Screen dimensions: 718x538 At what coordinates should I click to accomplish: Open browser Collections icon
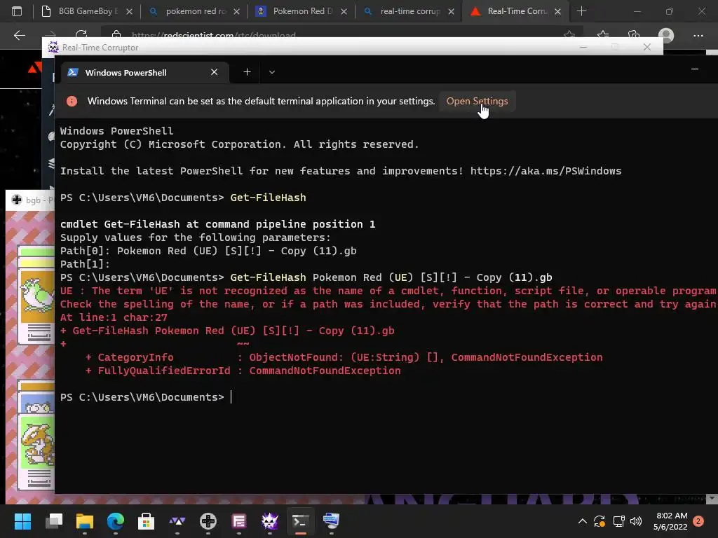click(x=634, y=35)
